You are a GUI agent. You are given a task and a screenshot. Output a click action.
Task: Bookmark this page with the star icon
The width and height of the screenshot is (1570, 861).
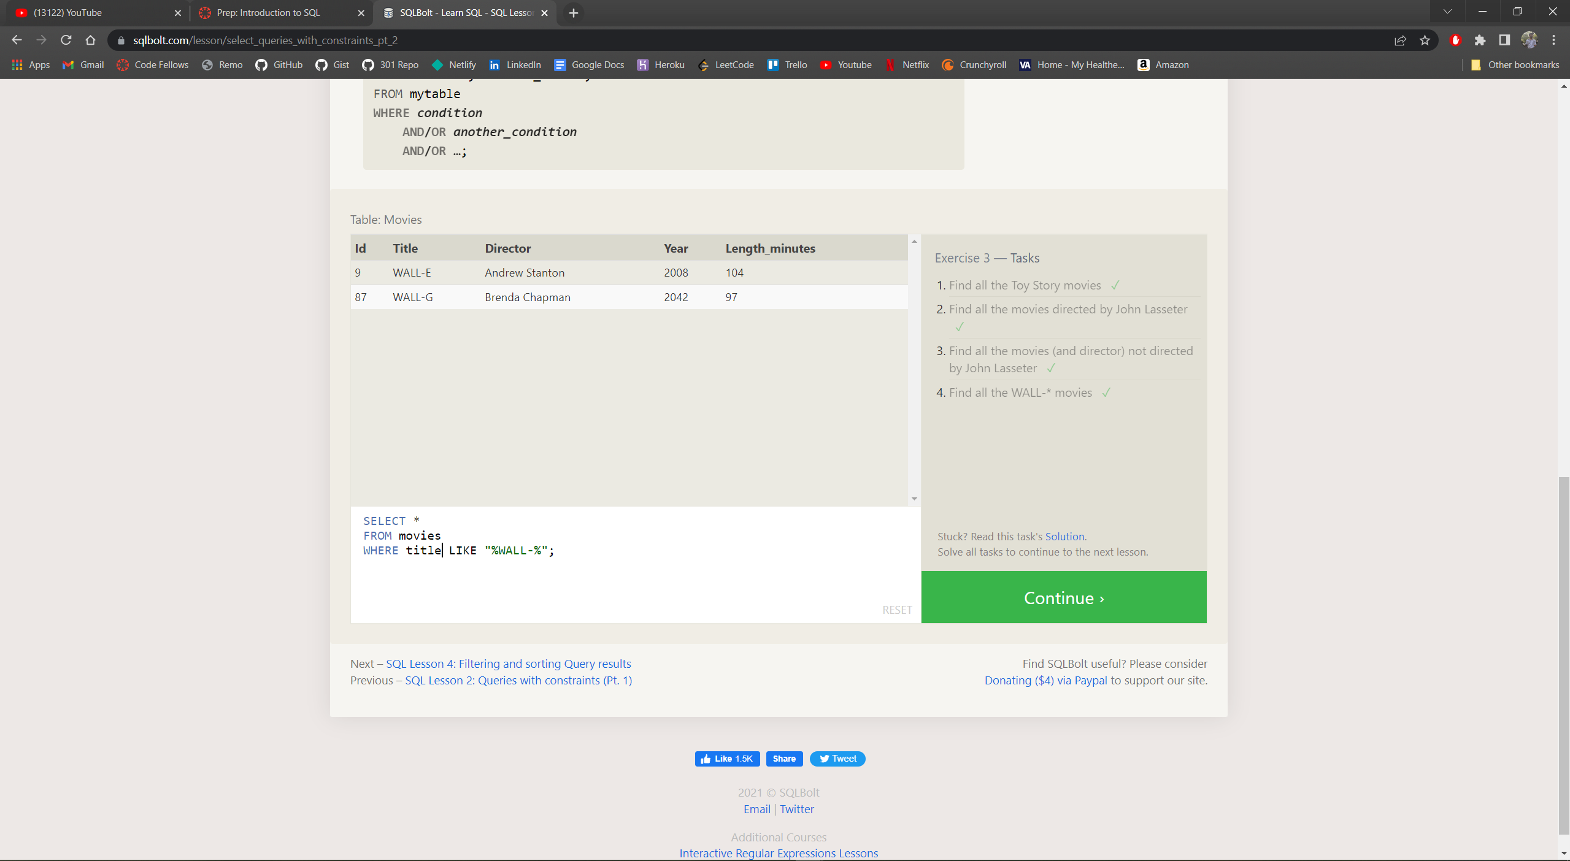click(x=1425, y=40)
